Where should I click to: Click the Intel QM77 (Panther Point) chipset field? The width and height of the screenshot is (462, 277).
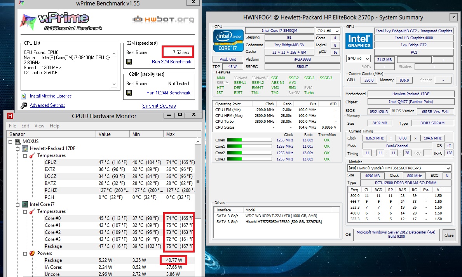pos(411,102)
